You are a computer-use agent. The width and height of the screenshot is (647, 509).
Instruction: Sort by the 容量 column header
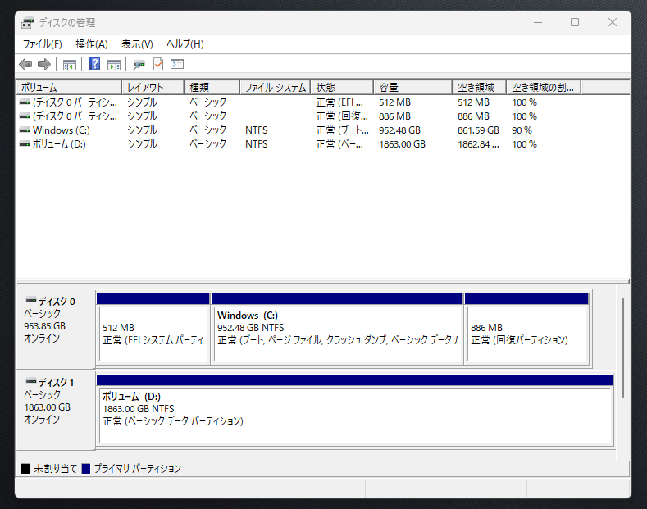413,88
